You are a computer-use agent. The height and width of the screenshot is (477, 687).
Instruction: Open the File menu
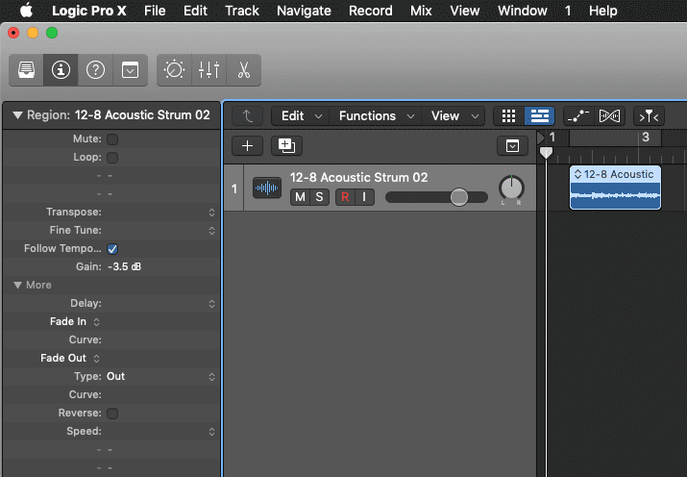(x=155, y=11)
